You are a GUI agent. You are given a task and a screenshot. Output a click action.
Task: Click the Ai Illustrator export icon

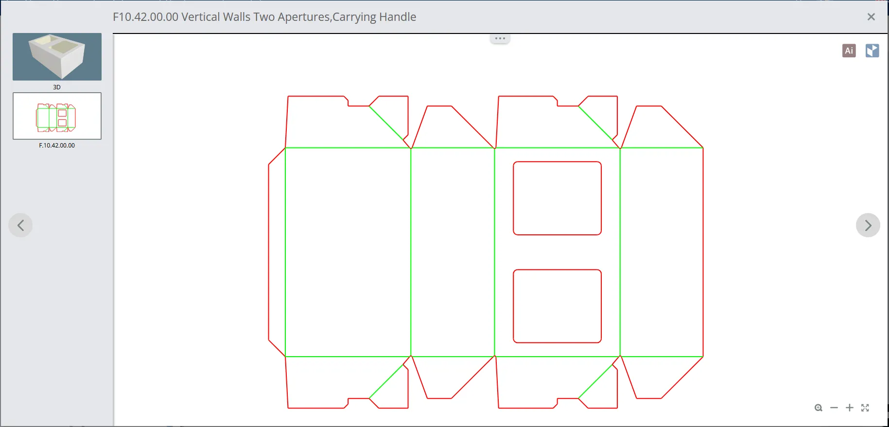pos(849,50)
